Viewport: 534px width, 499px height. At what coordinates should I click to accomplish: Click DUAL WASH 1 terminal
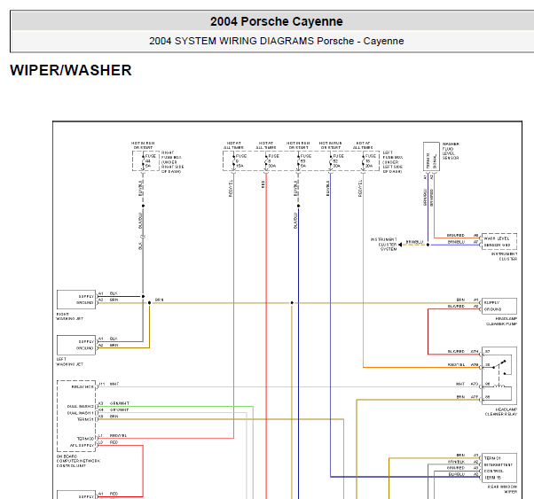tap(81, 413)
